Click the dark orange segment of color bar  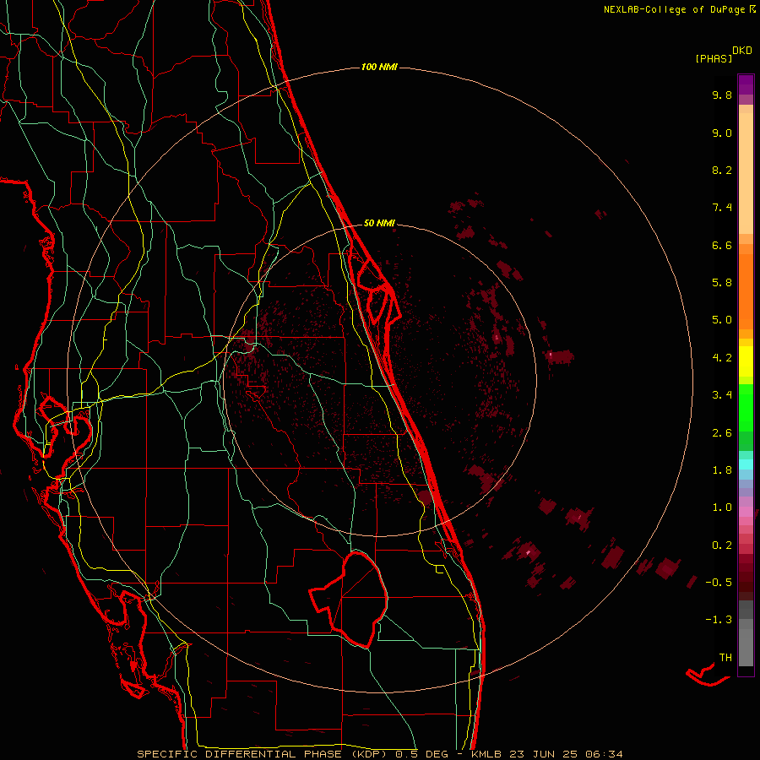746,291
